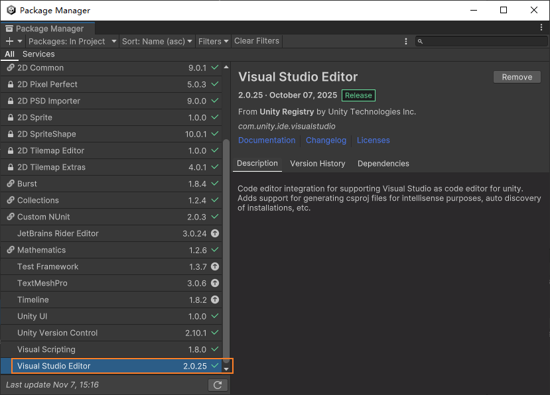Click the link icon beside Collections
This screenshot has width=550, height=395.
pyautogui.click(x=11, y=199)
